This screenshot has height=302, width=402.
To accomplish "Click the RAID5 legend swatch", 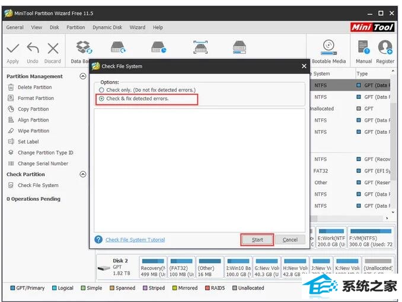I will tap(207, 288).
